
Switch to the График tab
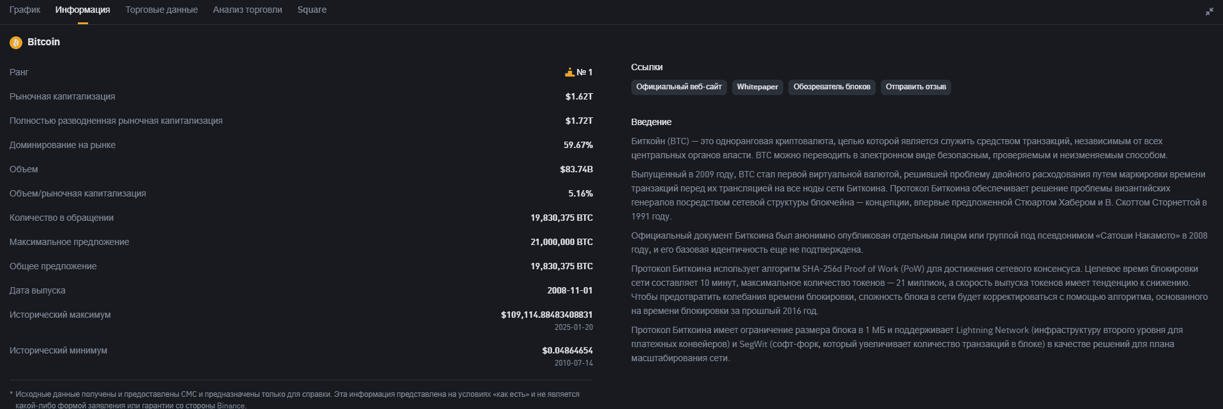click(25, 10)
